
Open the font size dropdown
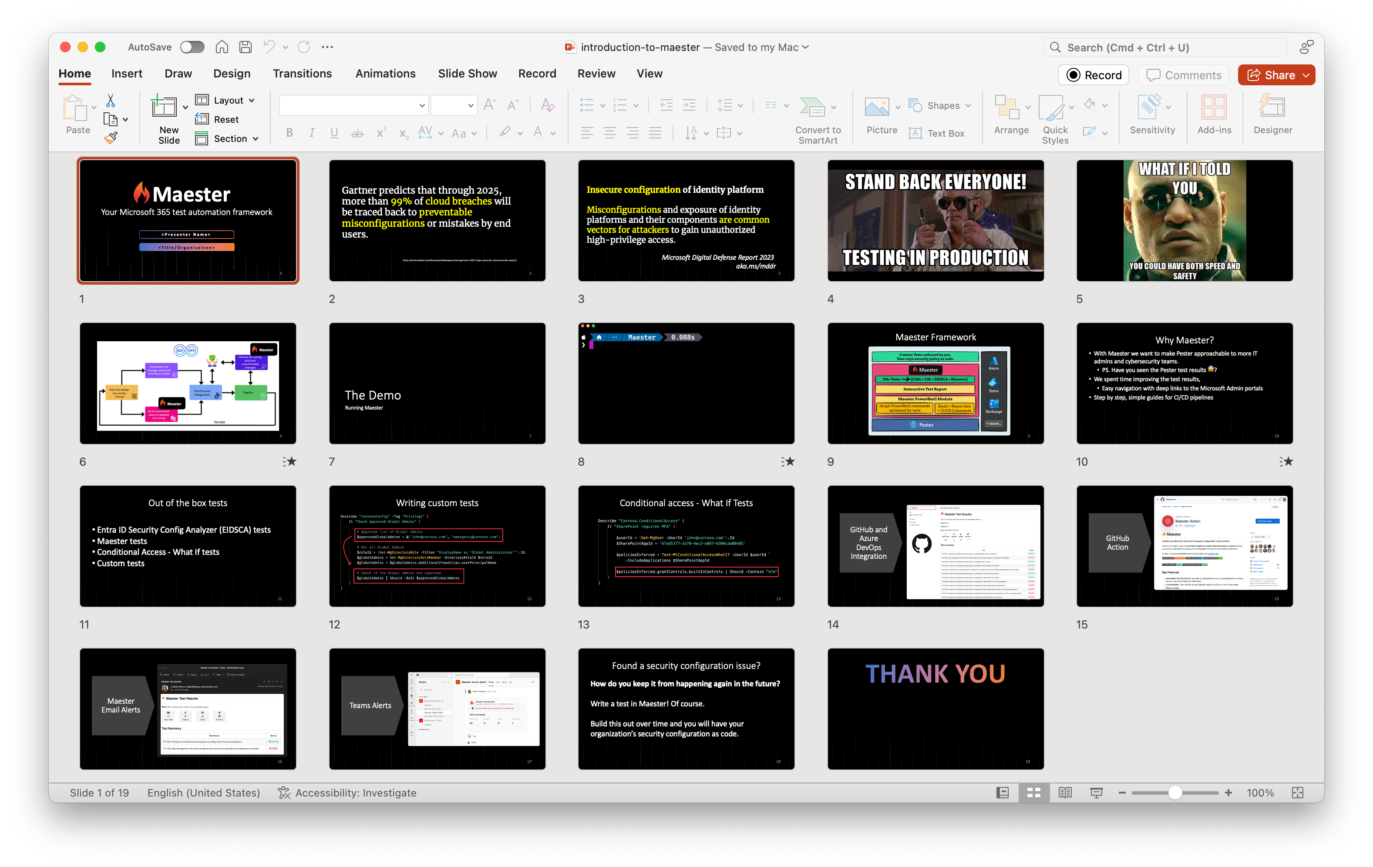(453, 105)
